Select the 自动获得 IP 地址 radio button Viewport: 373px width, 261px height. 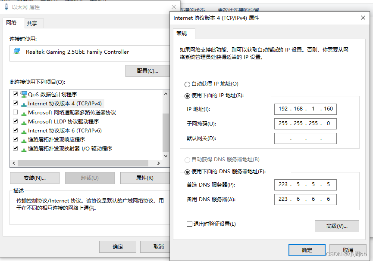click(187, 84)
